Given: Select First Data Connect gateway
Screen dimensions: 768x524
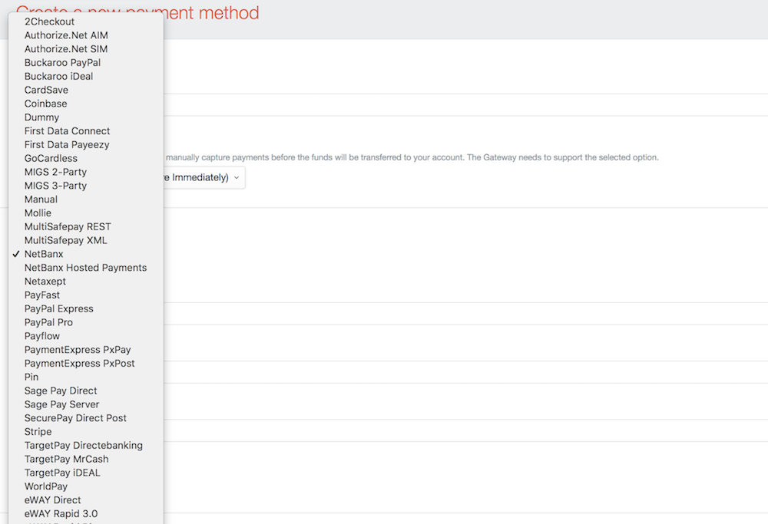Looking at the screenshot, I should (x=86, y=131).
